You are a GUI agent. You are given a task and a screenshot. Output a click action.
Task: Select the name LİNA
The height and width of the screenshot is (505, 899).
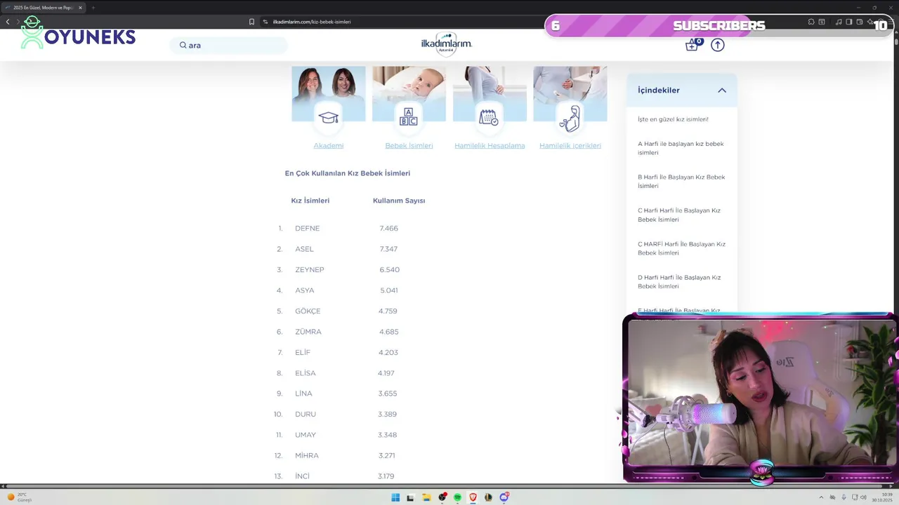pyautogui.click(x=303, y=393)
